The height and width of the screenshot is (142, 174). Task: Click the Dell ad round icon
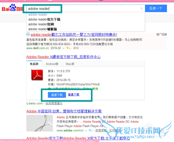28,35
